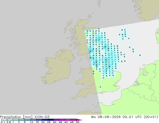Screen dimensions: 159x123
Task: Select the 2–5 mm legend color box
Action: 22,120
